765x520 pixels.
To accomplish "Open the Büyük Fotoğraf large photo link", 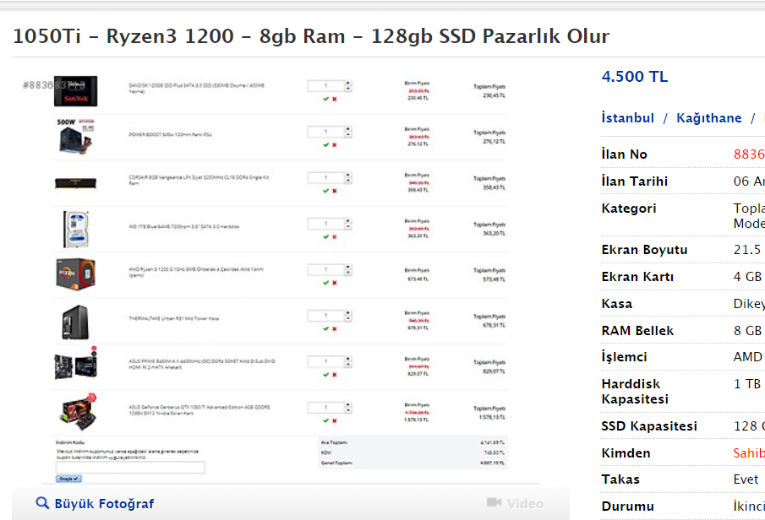I will click(x=104, y=503).
